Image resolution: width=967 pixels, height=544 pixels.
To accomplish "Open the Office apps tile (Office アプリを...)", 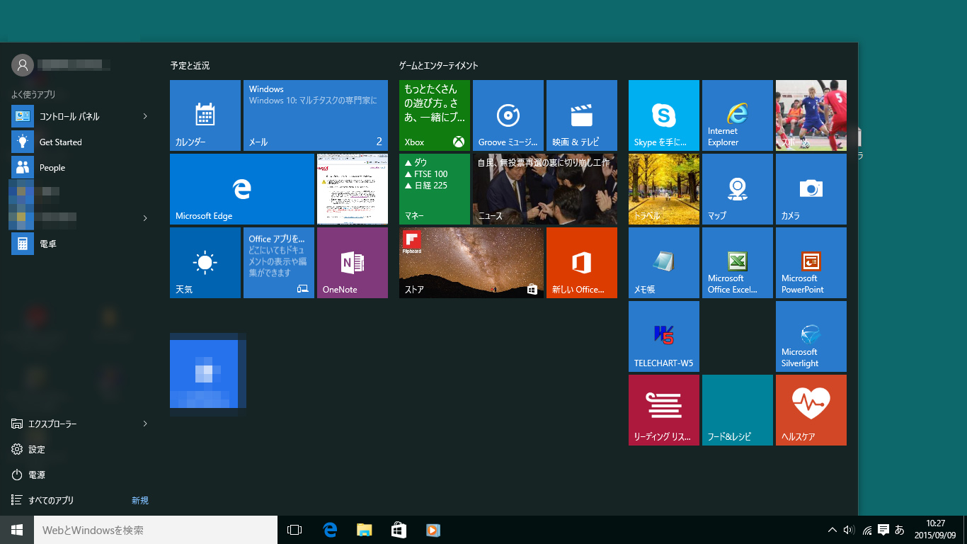I will coord(279,263).
